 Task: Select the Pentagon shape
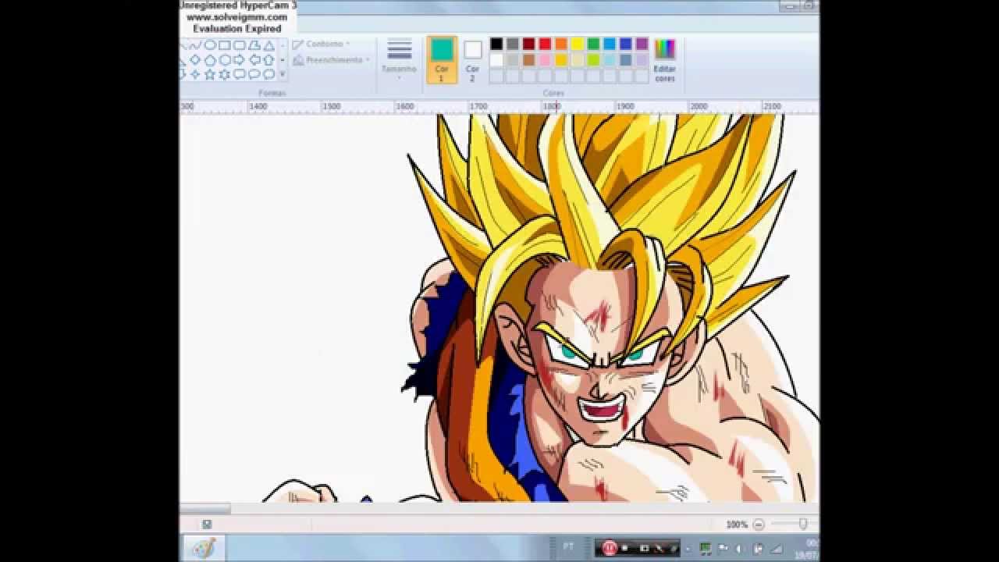(210, 60)
